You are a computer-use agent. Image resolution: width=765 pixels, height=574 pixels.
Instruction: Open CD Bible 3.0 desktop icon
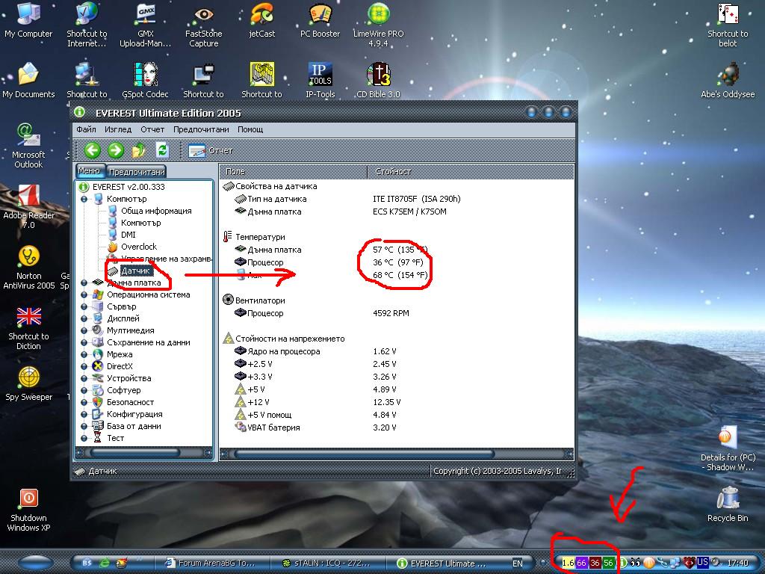pyautogui.click(x=379, y=81)
